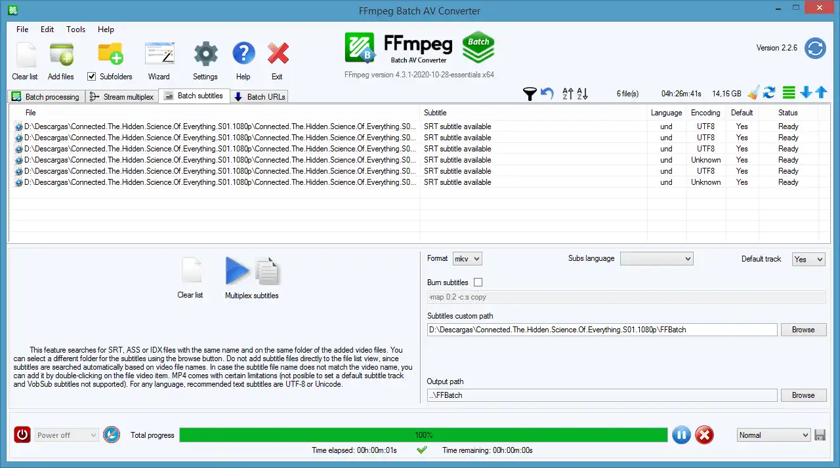Open the Edit menu
Image resolution: width=840 pixels, height=468 pixels.
point(47,29)
